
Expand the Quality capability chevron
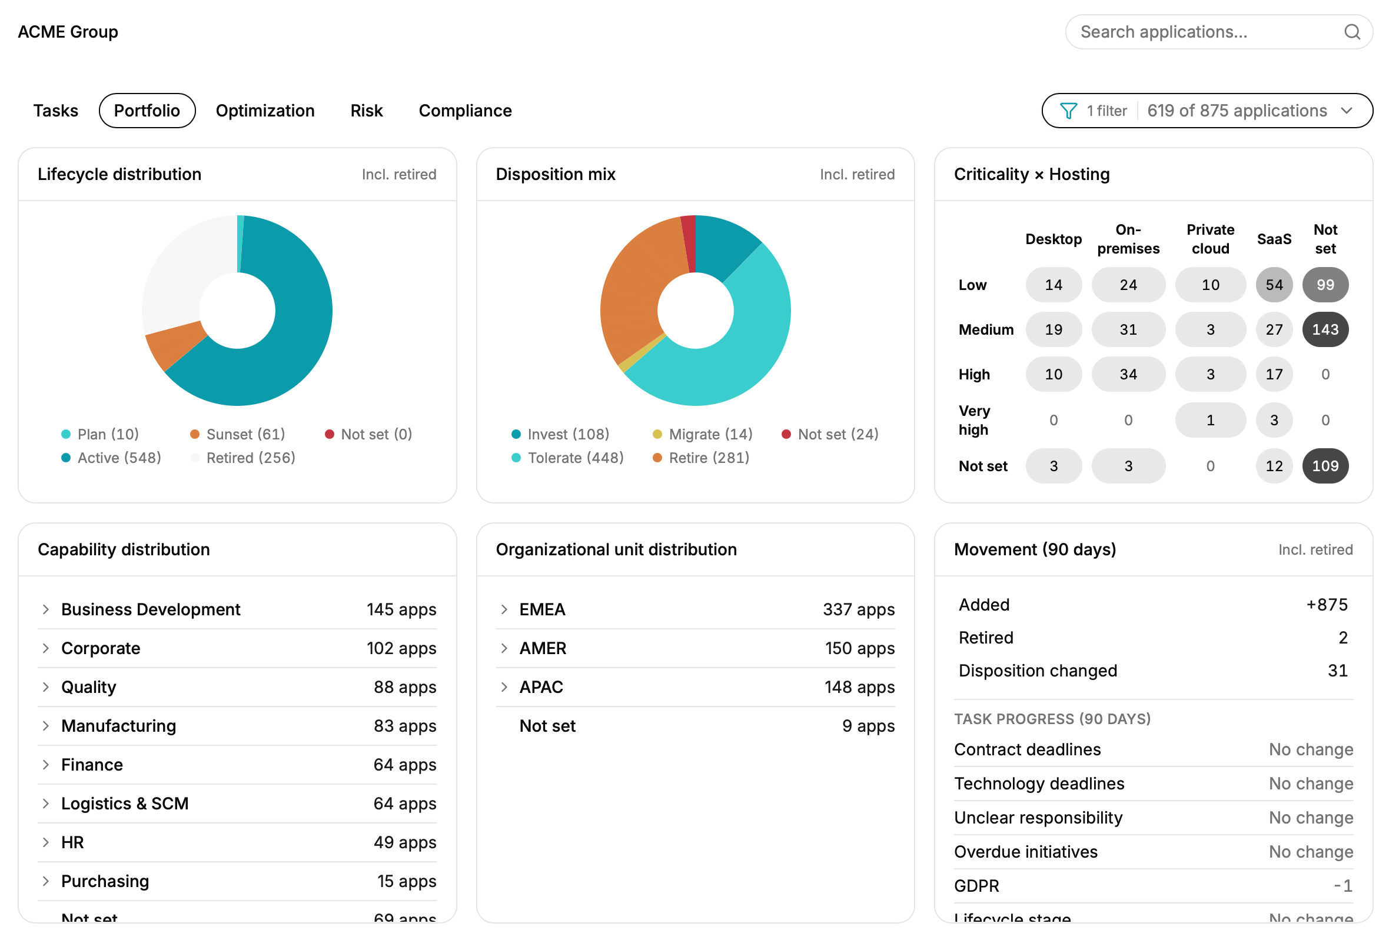46,687
